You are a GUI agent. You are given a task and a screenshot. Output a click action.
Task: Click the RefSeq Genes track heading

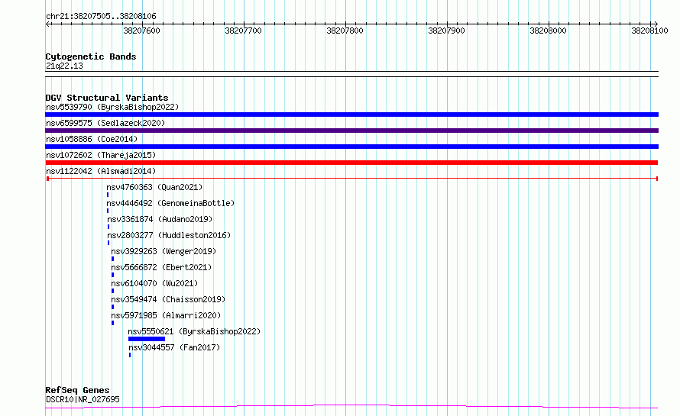tap(78, 390)
